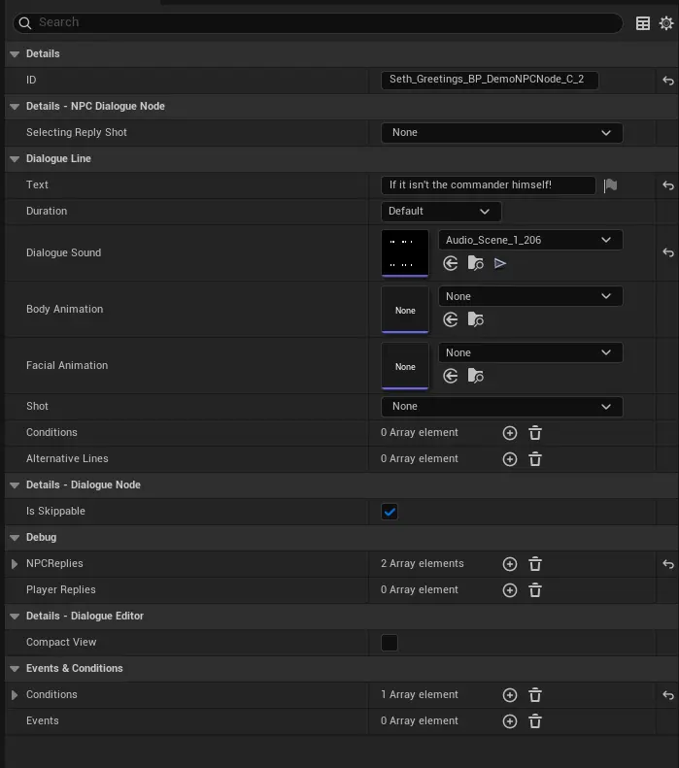679x768 pixels.
Task: Add an NPCReplies array element
Action: pos(510,564)
